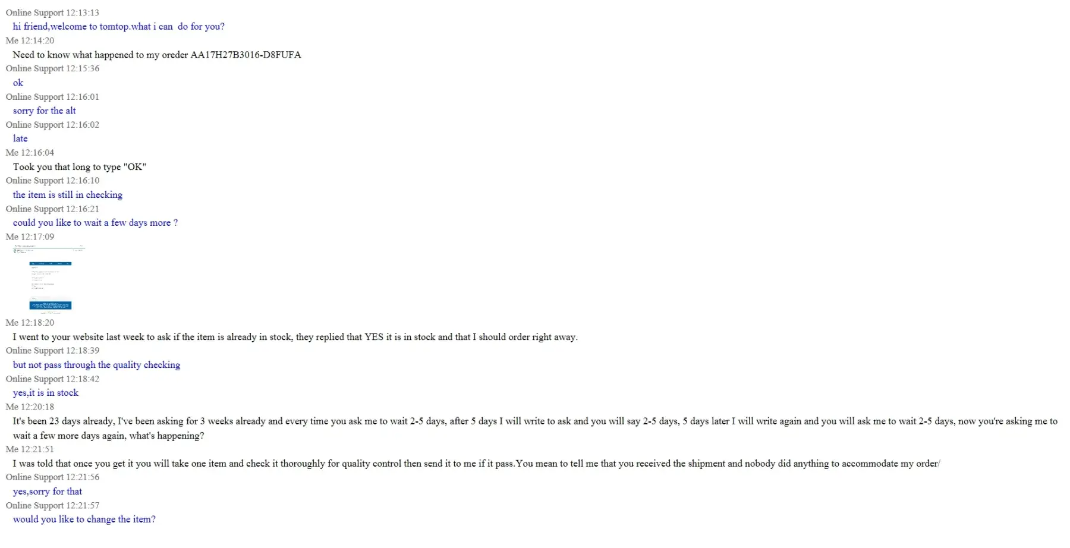This screenshot has height=548, width=1070.
Task: Click the quality control complaint message
Action: coord(476,464)
